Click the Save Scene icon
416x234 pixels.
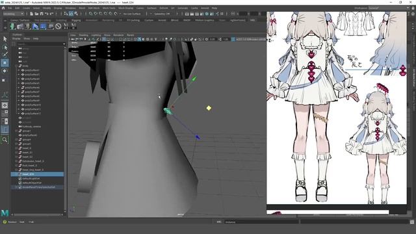42,14
